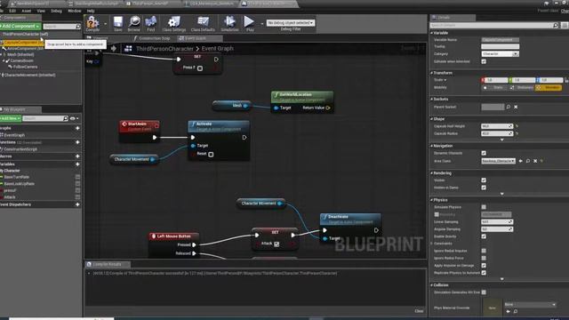Open the debug object filter dropdown
569x320 pixels.
291,23
